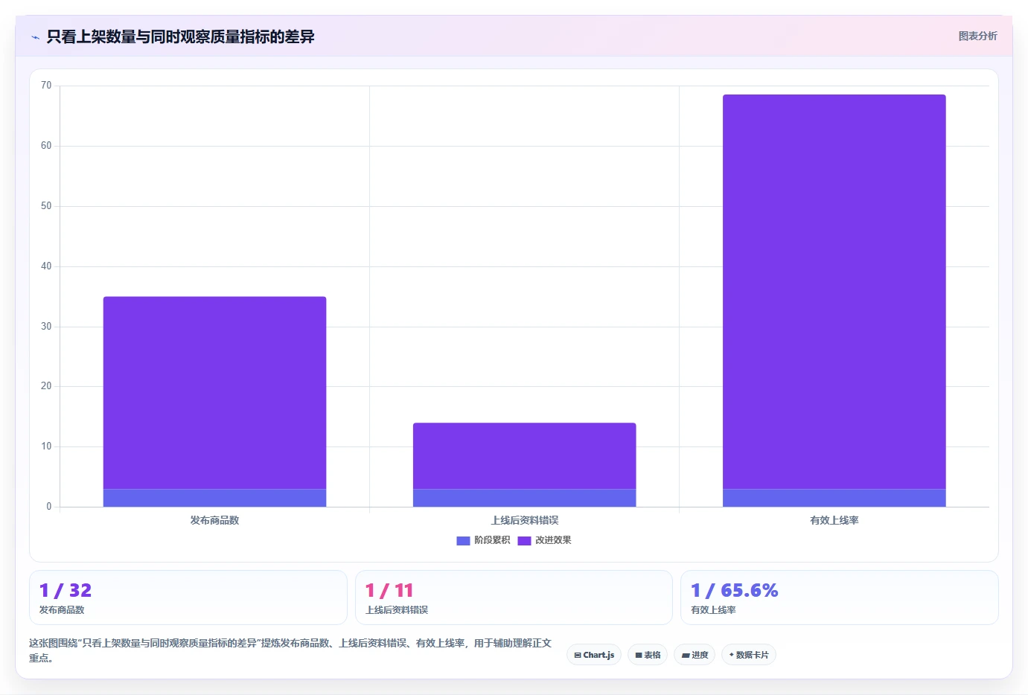This screenshot has height=695, width=1028.
Task: Click the description paragraph starting 这张图围绕
Action: (290, 650)
